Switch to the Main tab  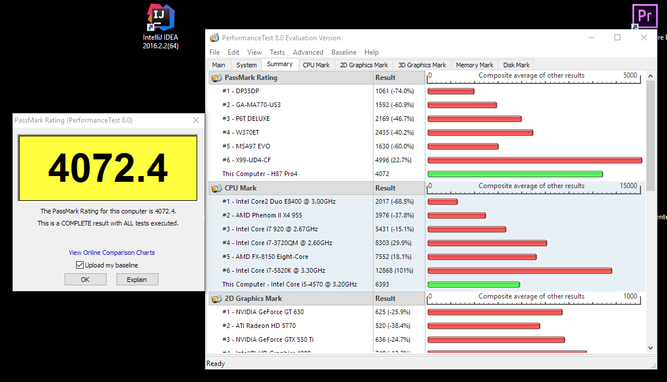coord(218,65)
